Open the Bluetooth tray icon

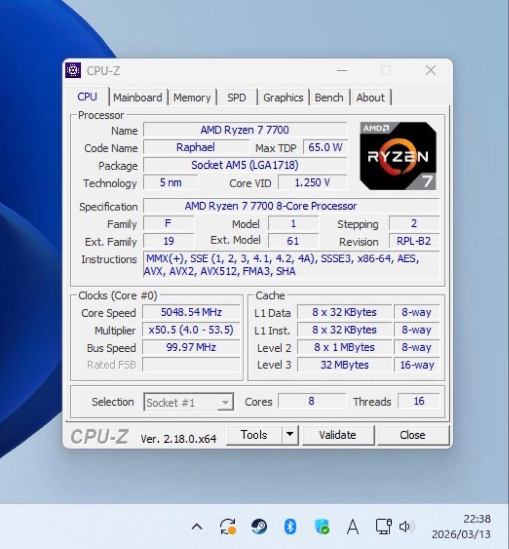[x=290, y=526]
